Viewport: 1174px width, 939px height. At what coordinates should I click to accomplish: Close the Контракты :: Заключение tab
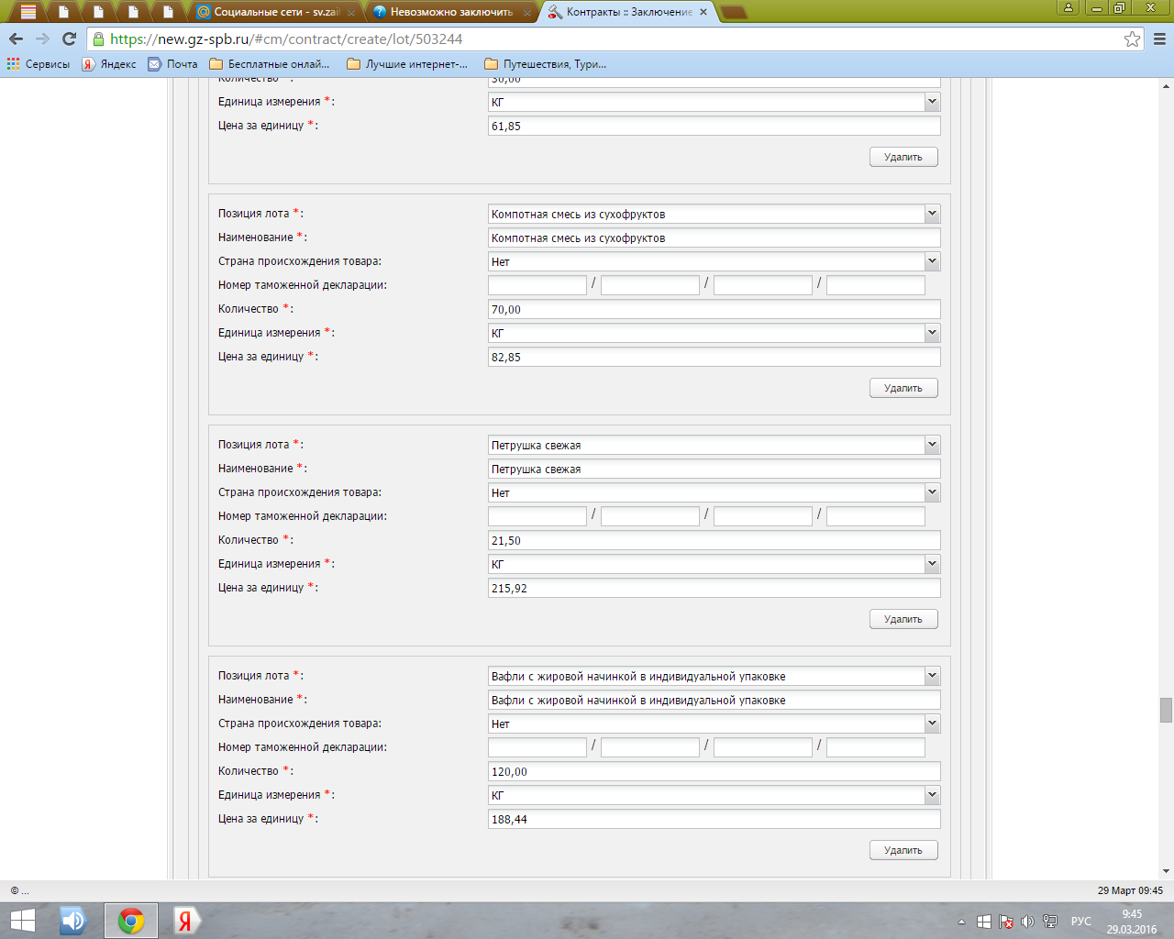coord(703,12)
